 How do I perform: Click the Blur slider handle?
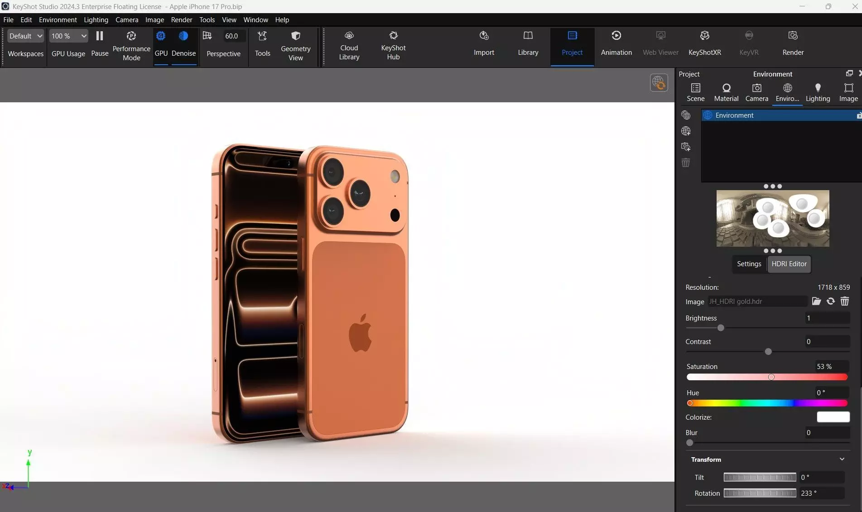point(689,443)
